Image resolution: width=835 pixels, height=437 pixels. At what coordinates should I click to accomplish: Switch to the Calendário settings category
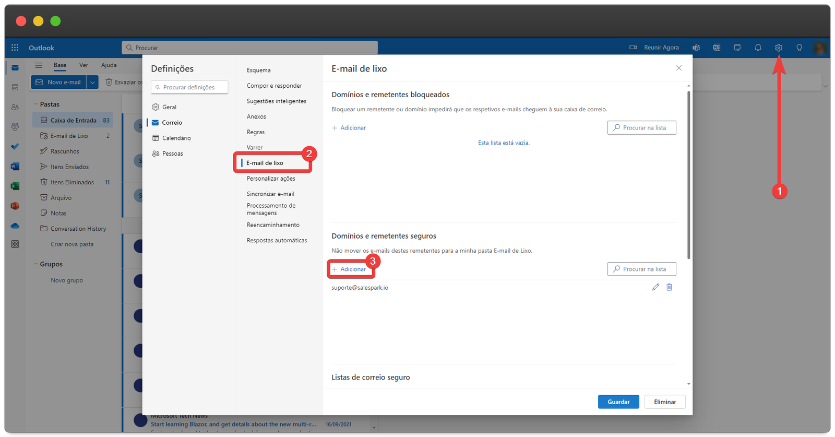[176, 138]
